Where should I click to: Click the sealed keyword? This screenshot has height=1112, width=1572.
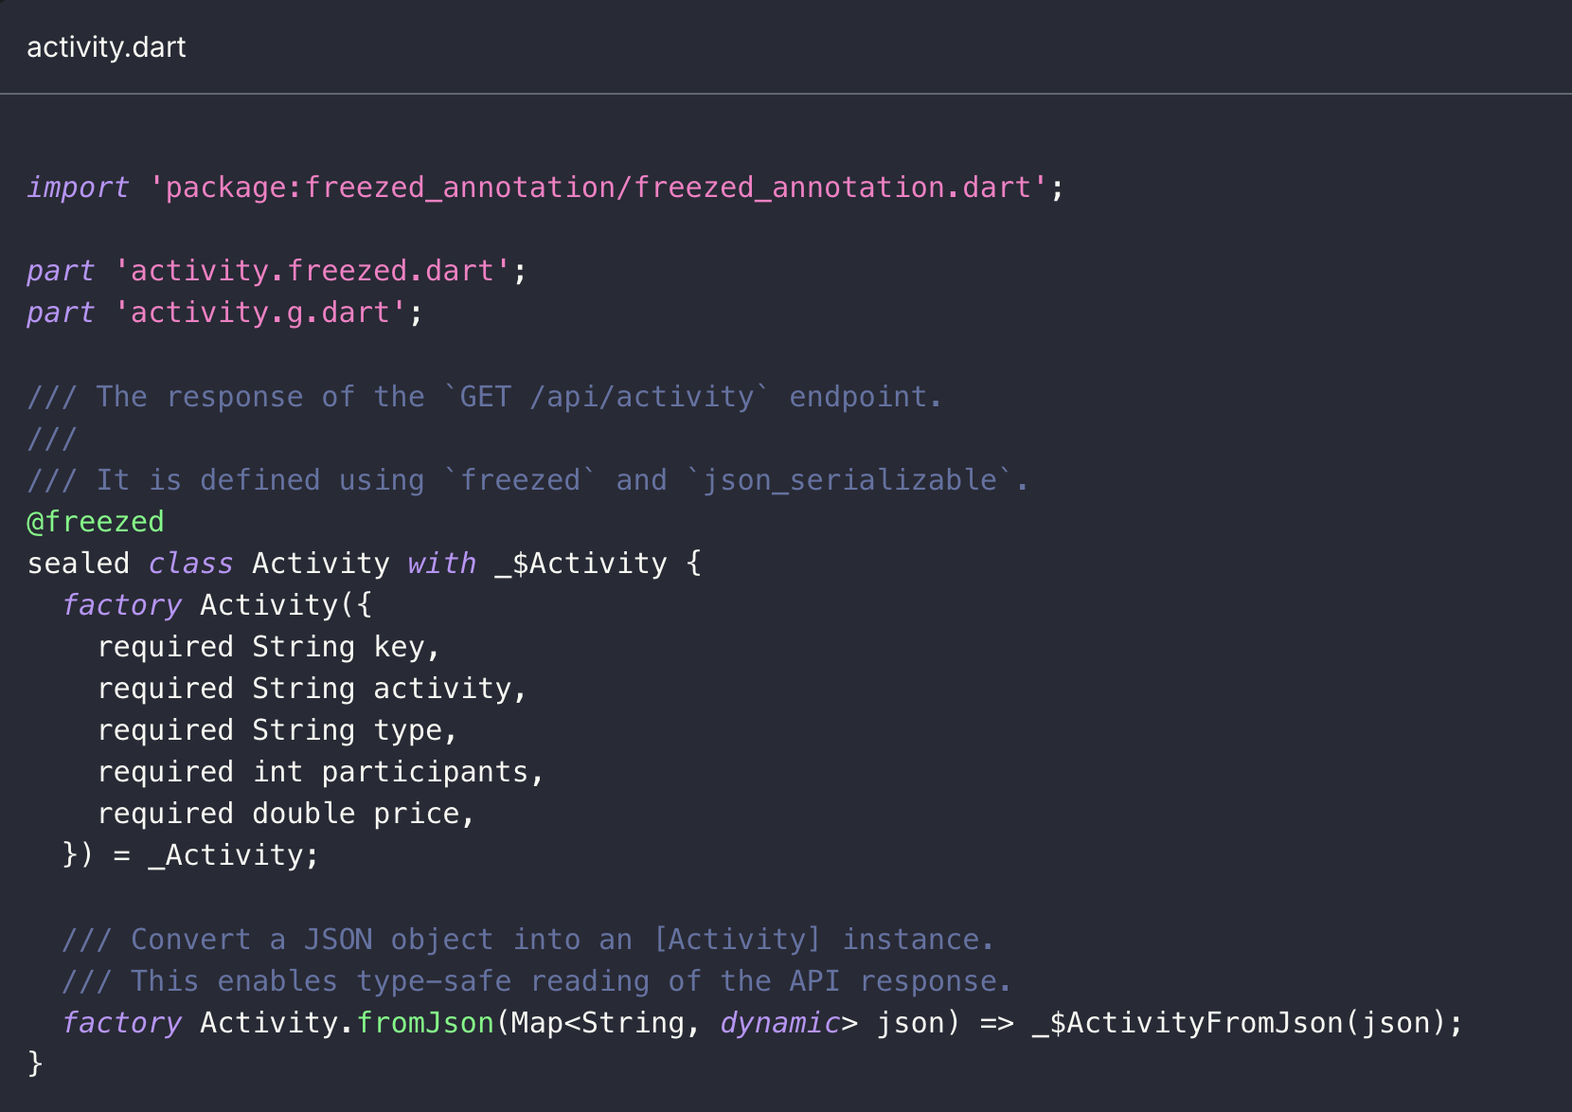[x=79, y=563]
